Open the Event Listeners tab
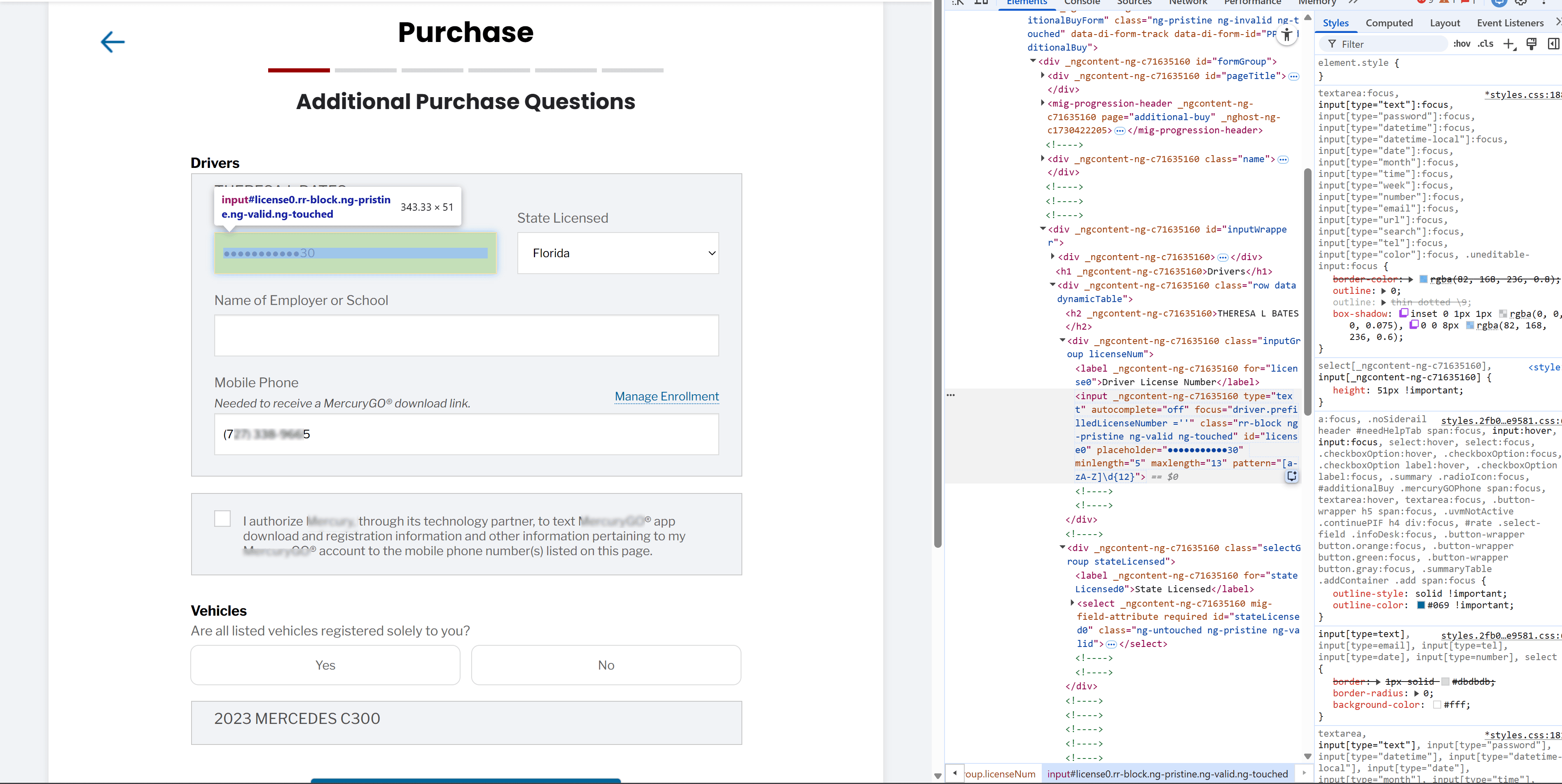 coord(1510,23)
